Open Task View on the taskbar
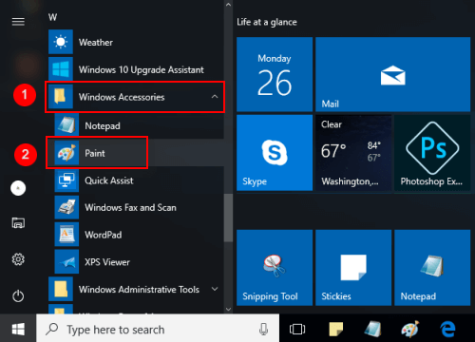 tap(297, 330)
